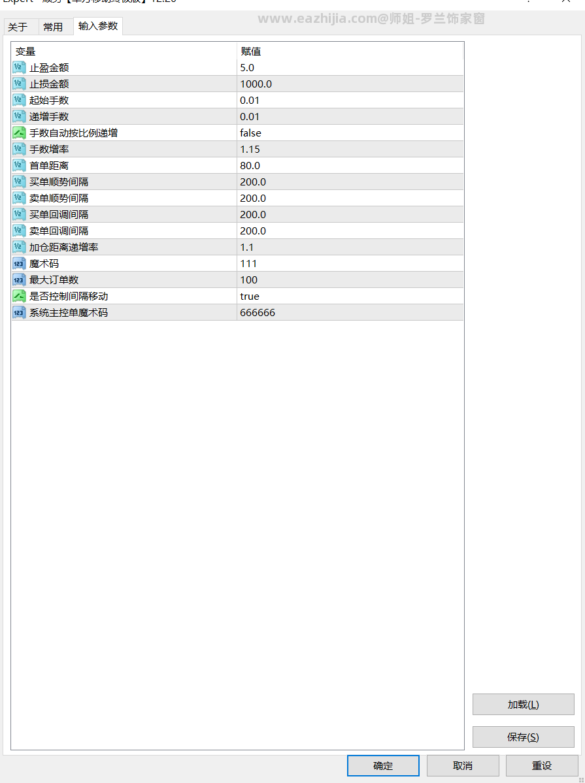Select the 卖单回调间隔 variable name

click(59, 231)
